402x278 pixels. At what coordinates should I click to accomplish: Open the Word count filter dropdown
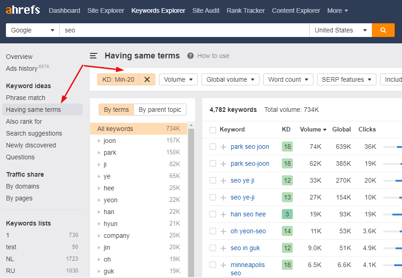point(288,79)
